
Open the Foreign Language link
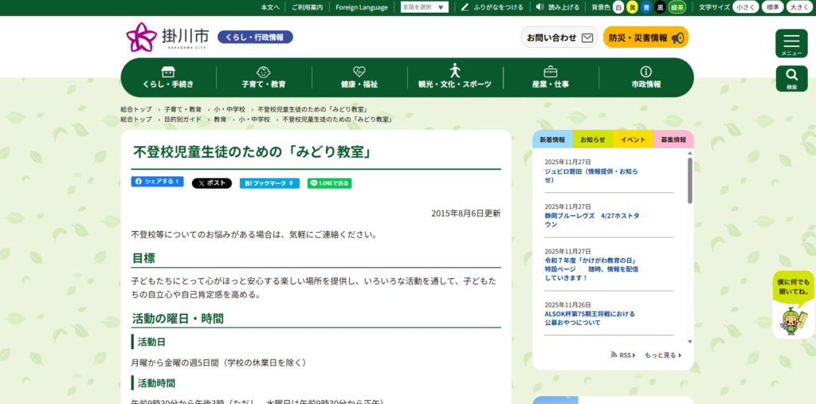[362, 7]
